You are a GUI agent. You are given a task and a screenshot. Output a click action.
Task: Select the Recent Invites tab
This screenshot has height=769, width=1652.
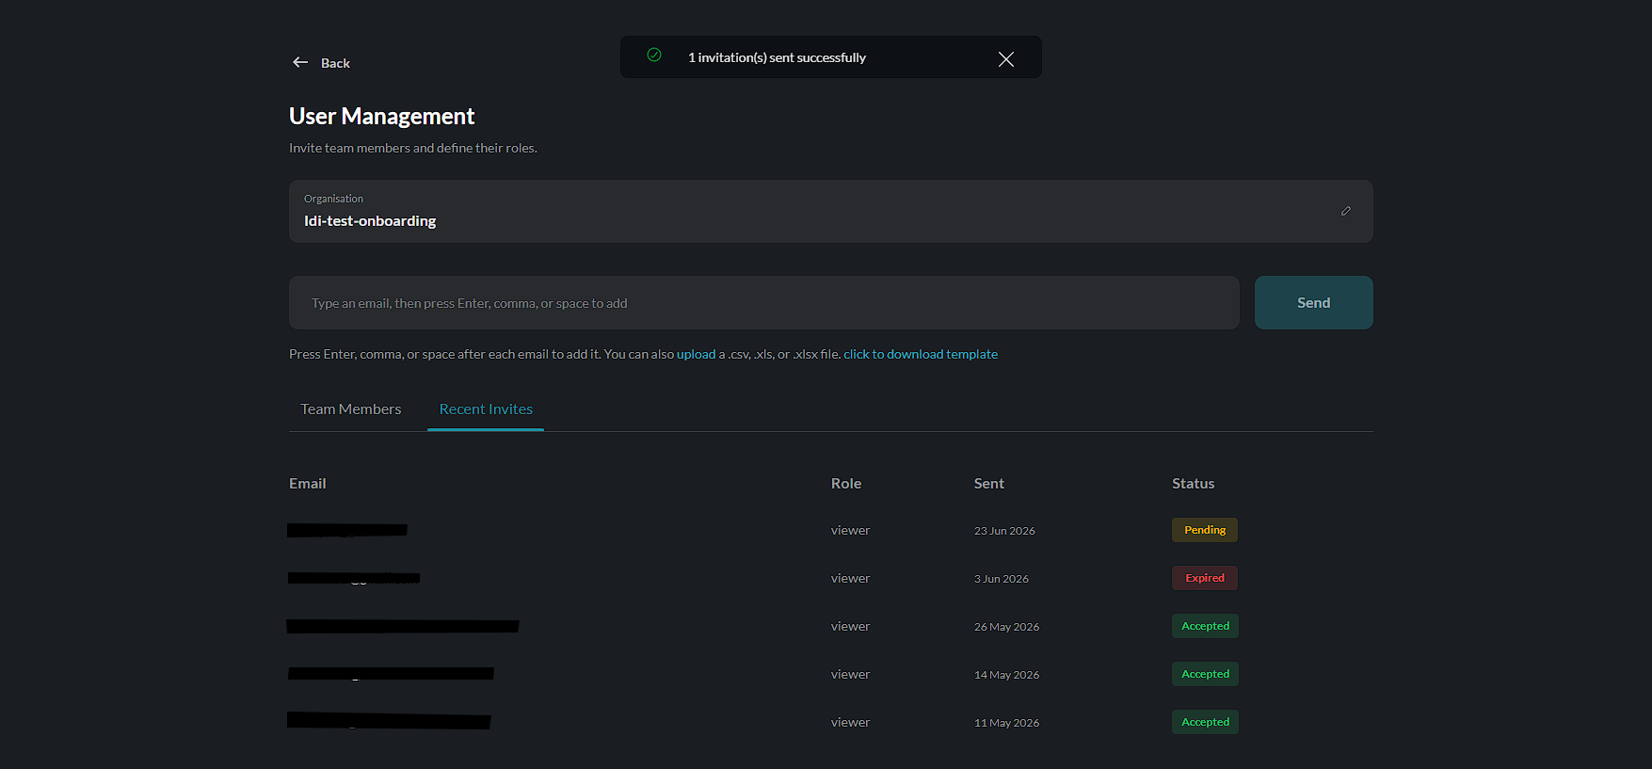[x=486, y=409]
